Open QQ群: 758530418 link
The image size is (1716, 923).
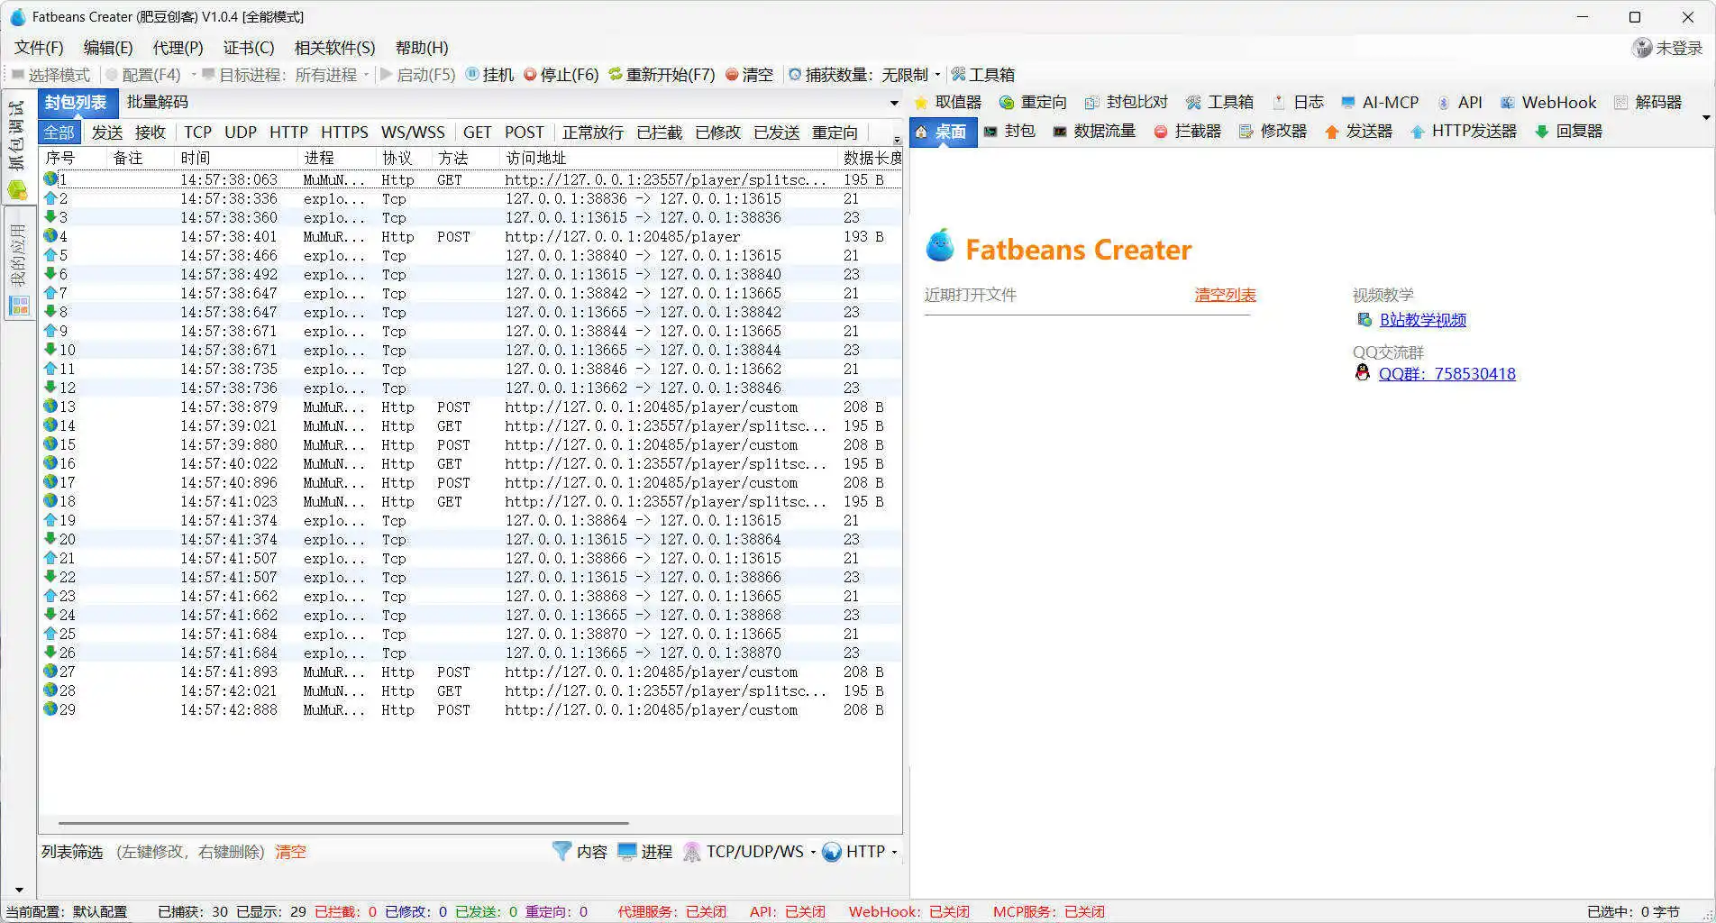1447,374
